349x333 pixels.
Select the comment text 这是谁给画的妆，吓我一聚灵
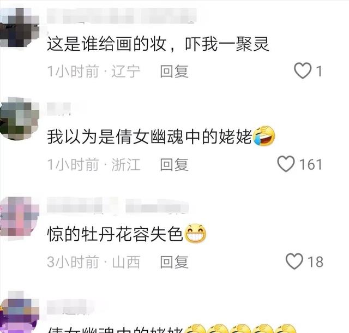(x=158, y=44)
